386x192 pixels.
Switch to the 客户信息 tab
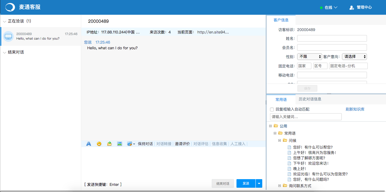(281, 20)
